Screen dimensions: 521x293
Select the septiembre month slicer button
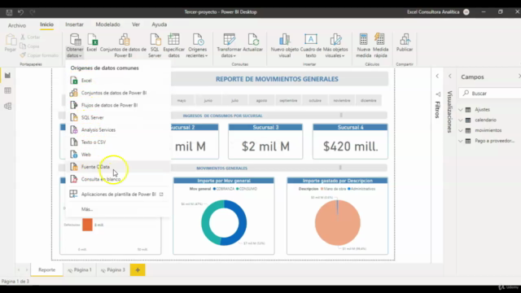288,100
